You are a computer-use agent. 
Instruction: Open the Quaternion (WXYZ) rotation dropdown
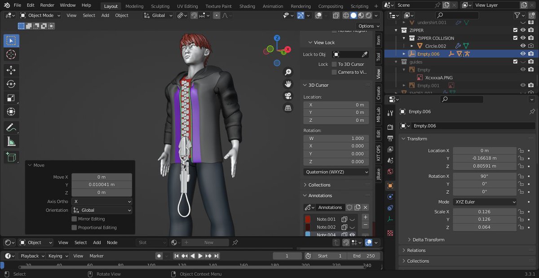(x=336, y=172)
